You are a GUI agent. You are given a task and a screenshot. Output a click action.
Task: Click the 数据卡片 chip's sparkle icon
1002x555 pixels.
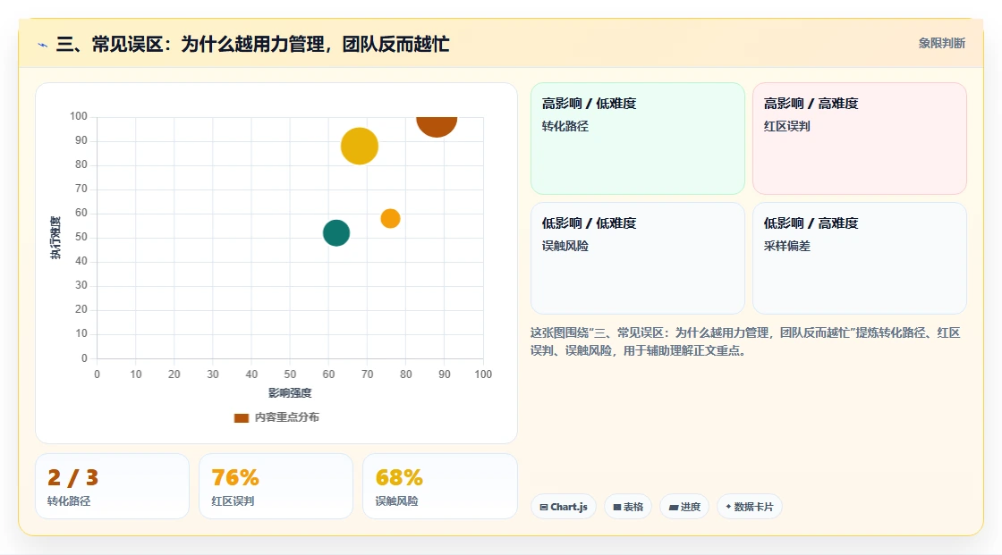(x=728, y=507)
